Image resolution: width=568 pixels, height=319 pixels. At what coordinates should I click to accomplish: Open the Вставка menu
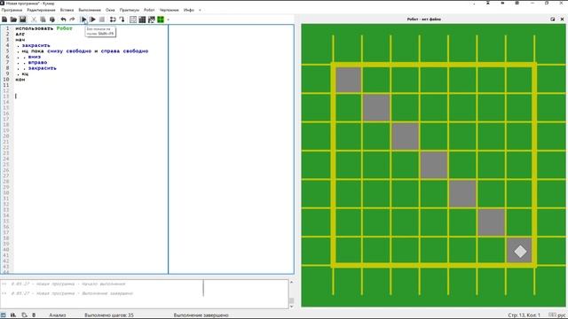[x=67, y=10]
